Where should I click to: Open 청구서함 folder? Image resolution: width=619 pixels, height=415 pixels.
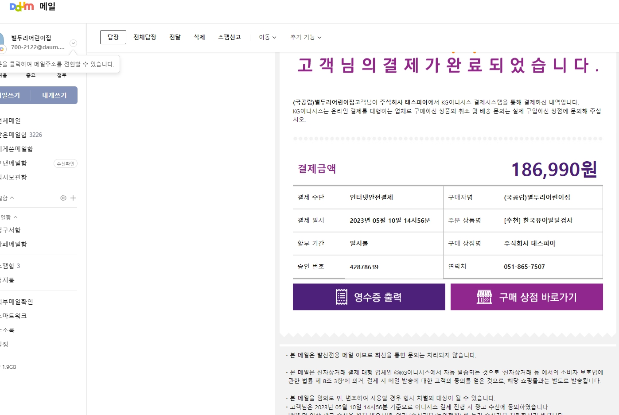coord(10,230)
